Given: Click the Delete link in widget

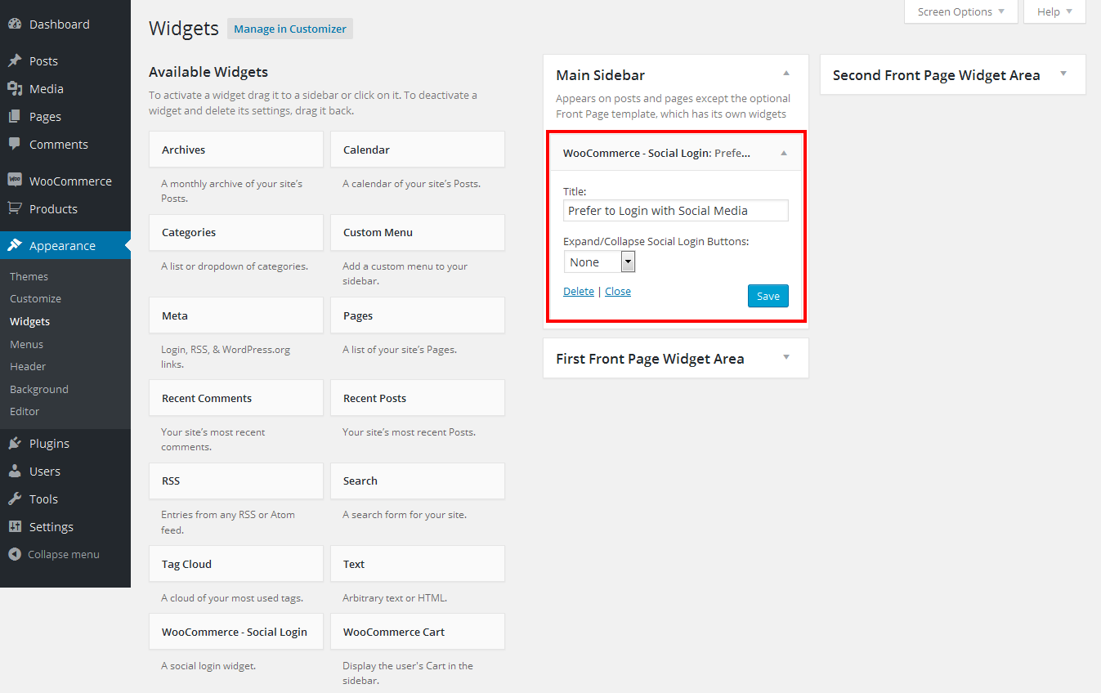Looking at the screenshot, I should (579, 292).
